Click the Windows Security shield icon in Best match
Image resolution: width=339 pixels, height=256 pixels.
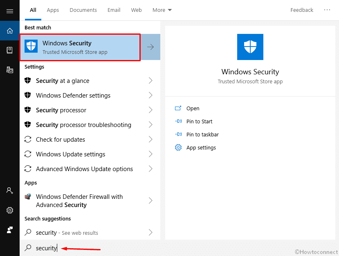pyautogui.click(x=31, y=46)
